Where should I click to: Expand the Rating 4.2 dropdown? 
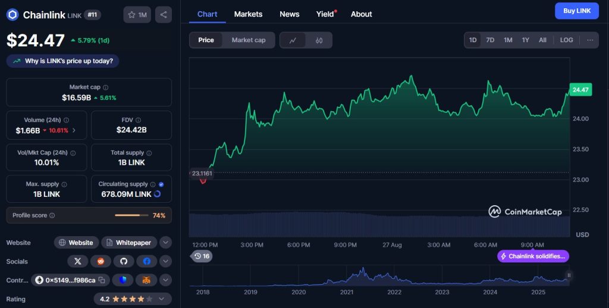(166, 298)
